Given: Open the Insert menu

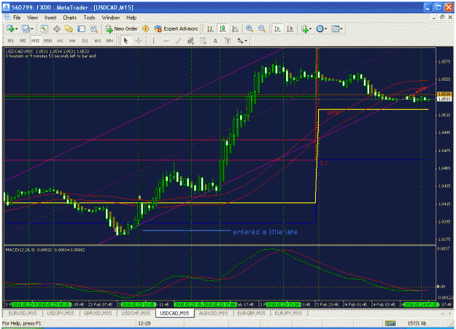Looking at the screenshot, I should click(x=50, y=17).
